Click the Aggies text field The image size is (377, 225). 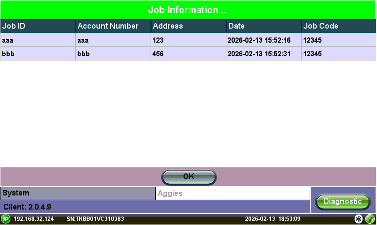pyautogui.click(x=233, y=193)
